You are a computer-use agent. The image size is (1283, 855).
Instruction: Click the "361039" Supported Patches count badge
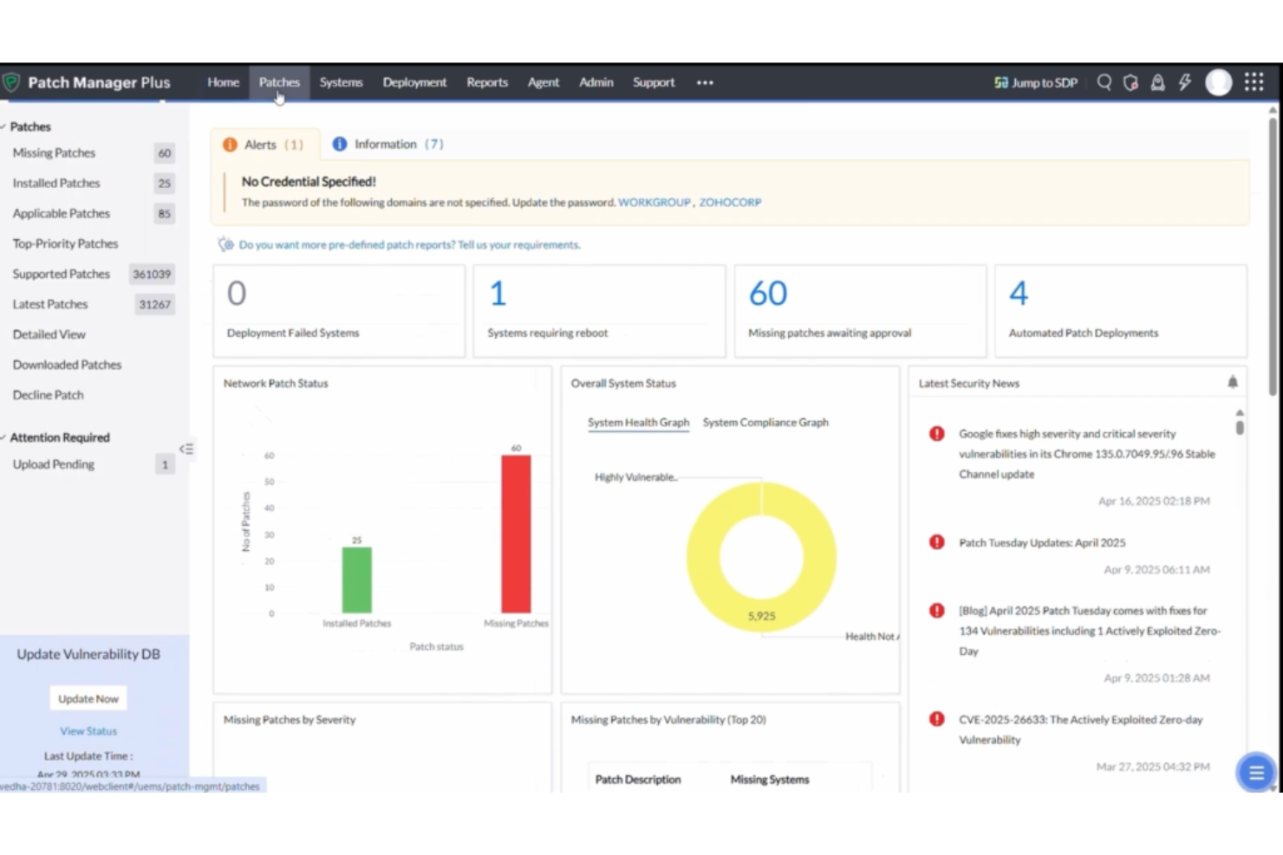(x=152, y=274)
